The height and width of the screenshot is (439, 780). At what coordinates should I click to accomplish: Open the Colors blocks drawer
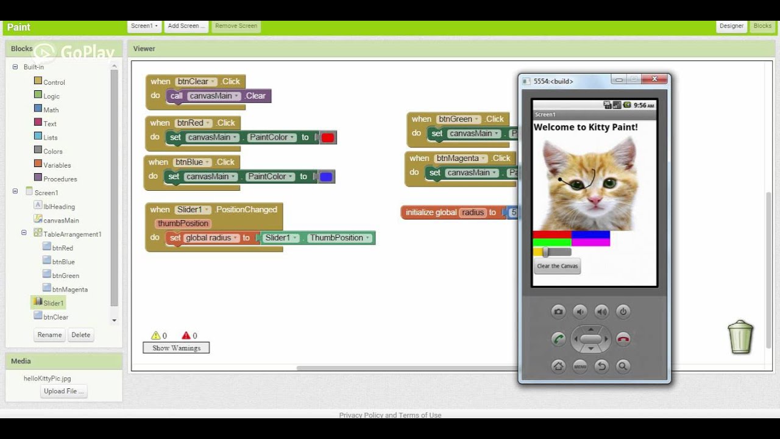pos(48,151)
